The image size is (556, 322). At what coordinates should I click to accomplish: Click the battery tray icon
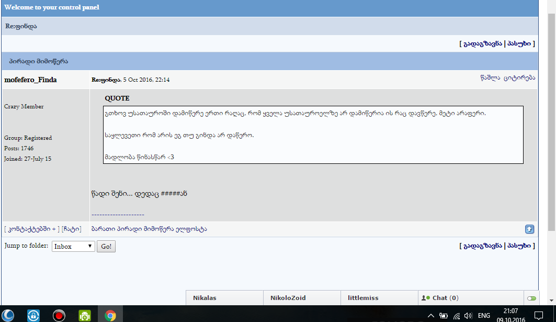pyautogui.click(x=443, y=316)
